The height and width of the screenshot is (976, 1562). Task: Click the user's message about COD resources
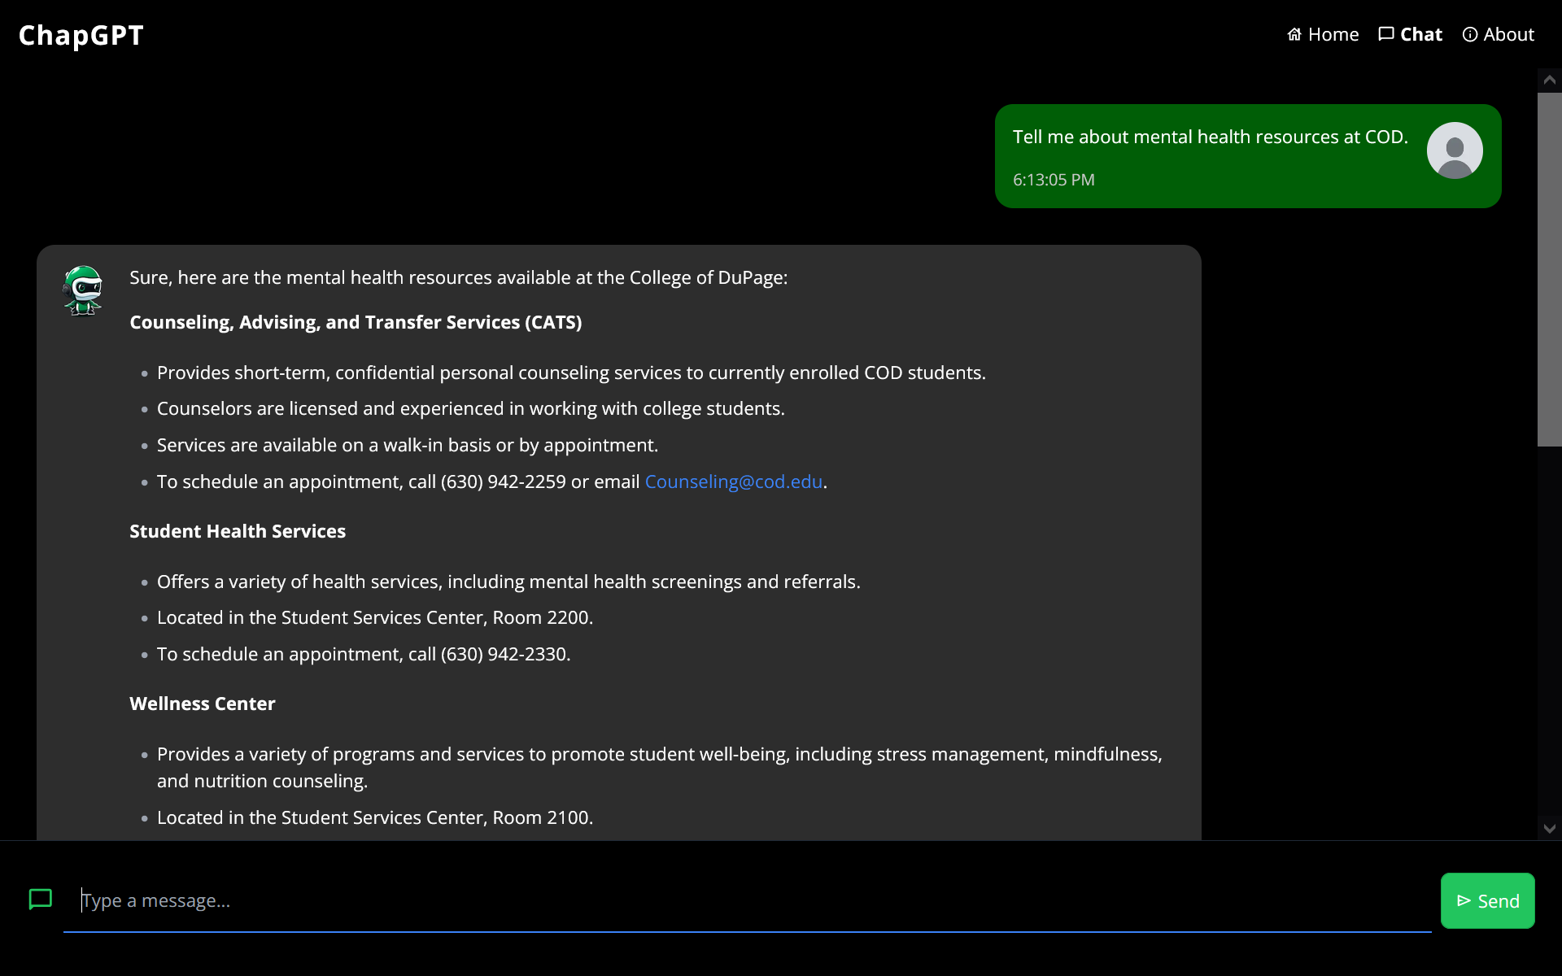pos(1210,137)
